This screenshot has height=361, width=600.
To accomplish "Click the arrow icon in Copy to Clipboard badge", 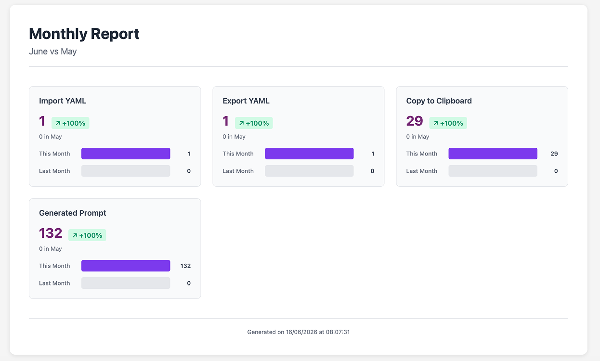I will (436, 123).
